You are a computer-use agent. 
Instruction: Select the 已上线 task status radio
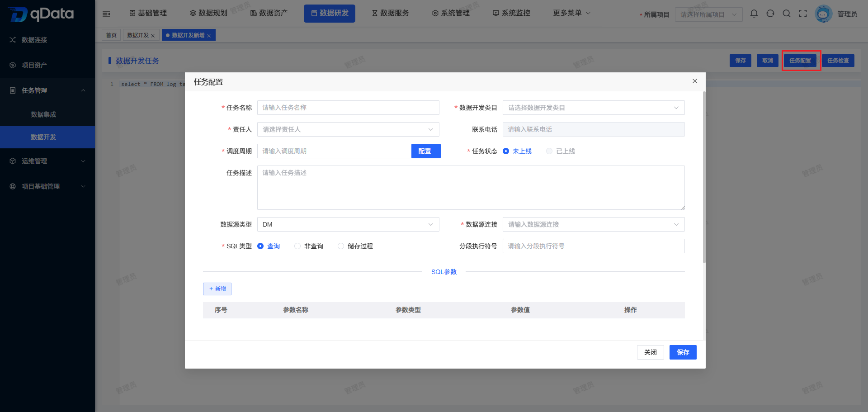[549, 151]
